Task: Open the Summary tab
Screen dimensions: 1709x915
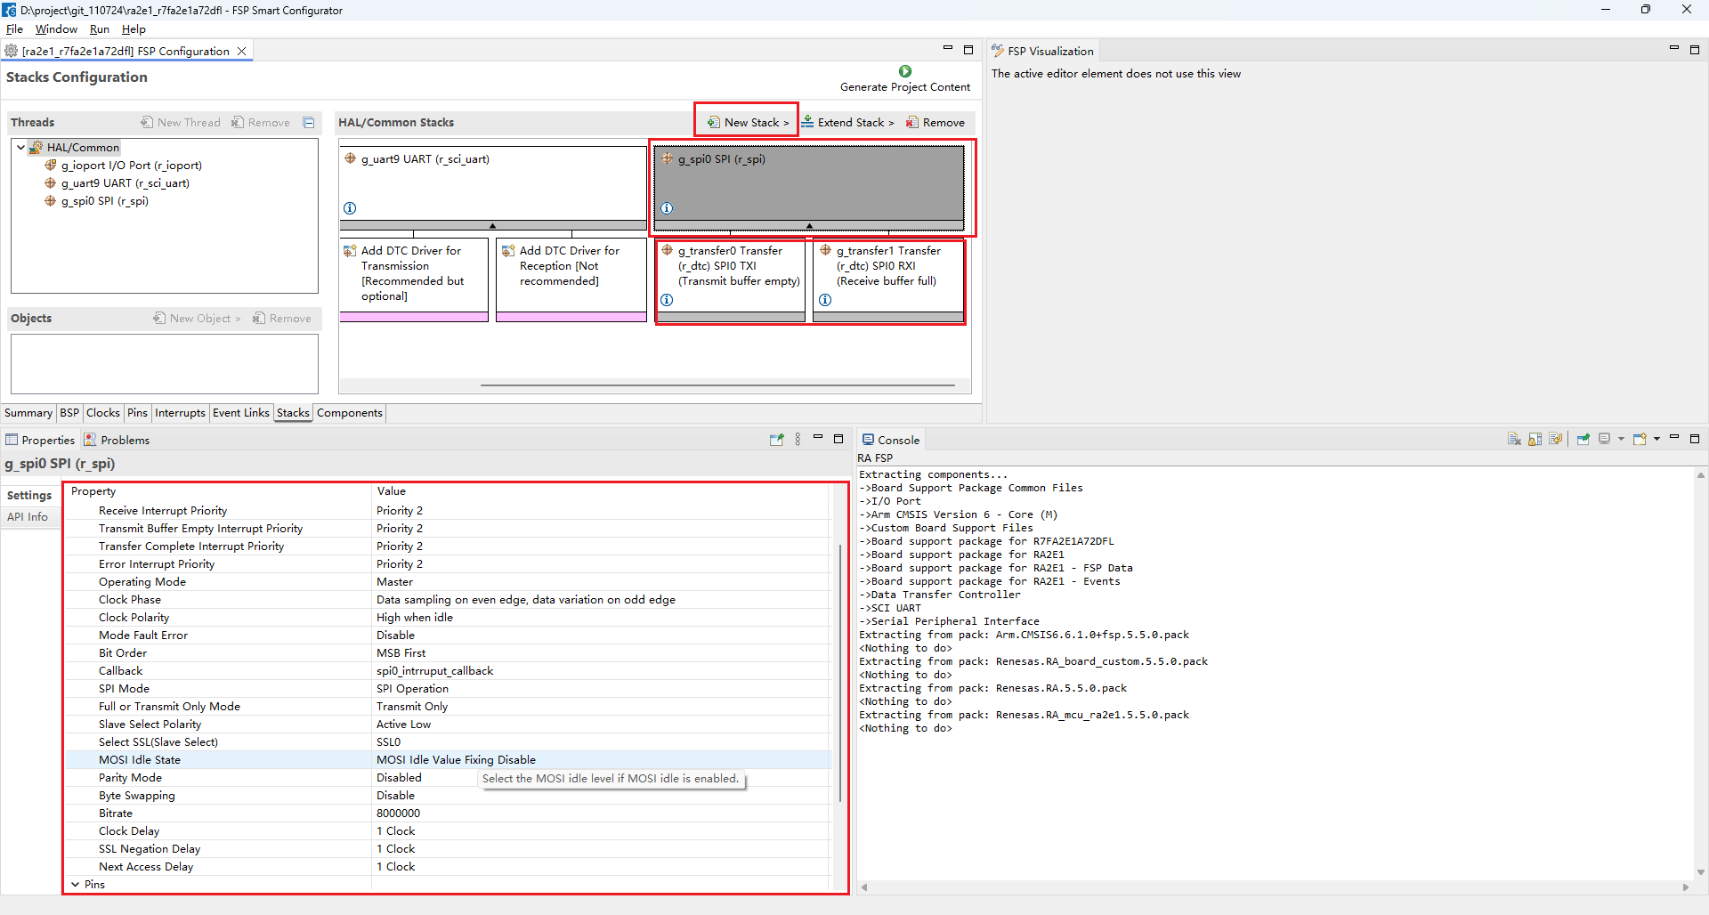Action: click(x=28, y=413)
